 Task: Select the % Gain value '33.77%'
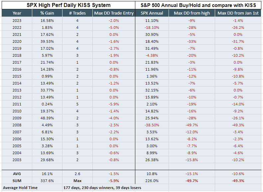(x=47, y=90)
